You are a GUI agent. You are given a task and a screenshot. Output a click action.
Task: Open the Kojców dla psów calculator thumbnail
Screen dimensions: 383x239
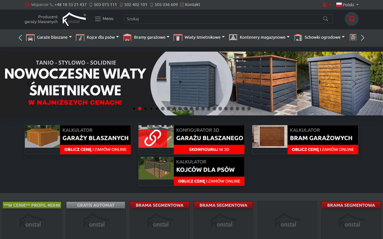[155, 168]
